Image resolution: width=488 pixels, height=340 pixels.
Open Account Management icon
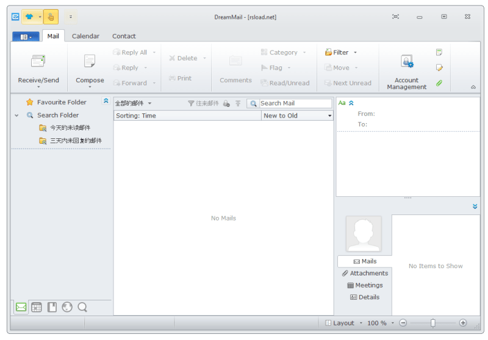[407, 61]
